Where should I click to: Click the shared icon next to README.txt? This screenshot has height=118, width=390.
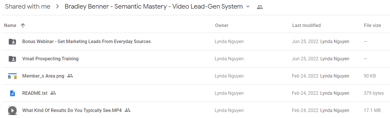click(x=53, y=93)
